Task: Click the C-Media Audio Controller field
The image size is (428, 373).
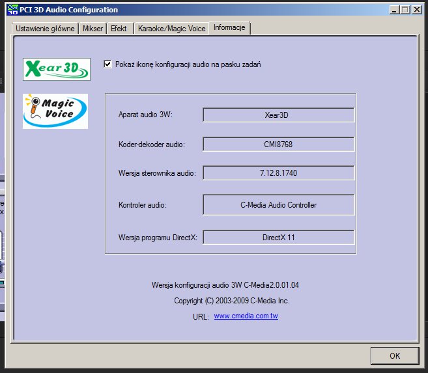Action: (x=278, y=205)
